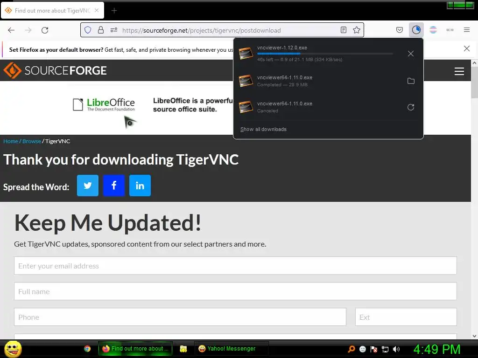478x358 pixels.
Task: Open folder containing completed vncviewer64-1.11.0.exe
Action: tap(411, 81)
